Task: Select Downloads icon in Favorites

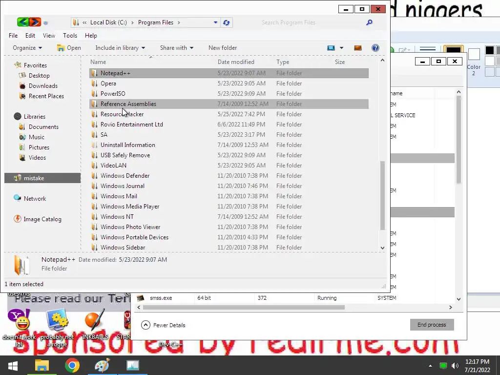Action: (x=22, y=86)
